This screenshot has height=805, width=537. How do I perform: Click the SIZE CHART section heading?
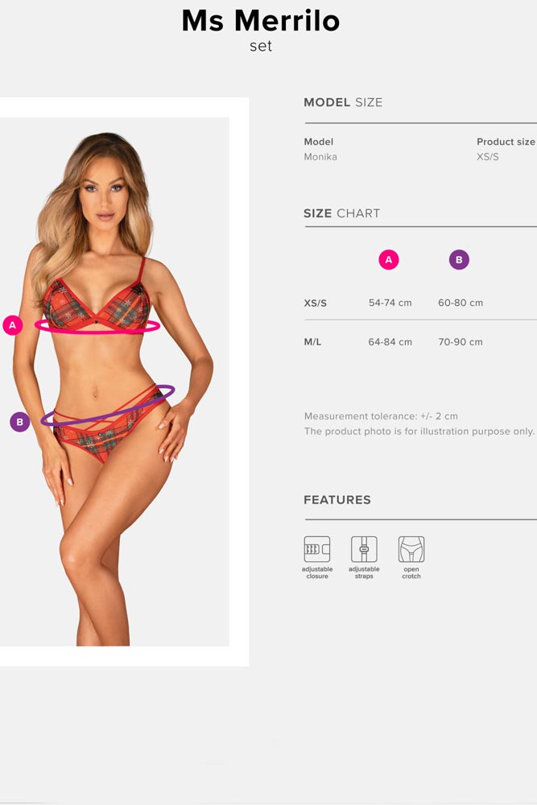pyautogui.click(x=341, y=213)
